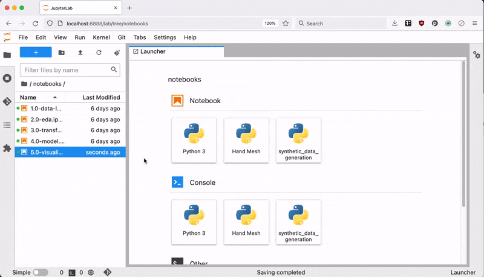Click the Launcher label in status bar

pos(463,272)
